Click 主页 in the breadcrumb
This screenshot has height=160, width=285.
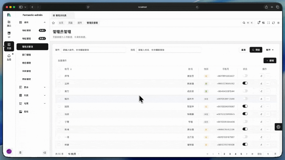point(61,23)
